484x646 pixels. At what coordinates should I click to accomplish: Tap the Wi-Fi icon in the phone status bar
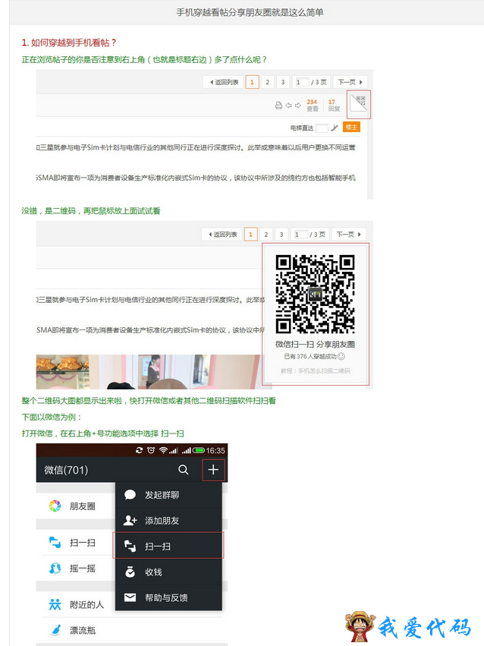pos(163,450)
